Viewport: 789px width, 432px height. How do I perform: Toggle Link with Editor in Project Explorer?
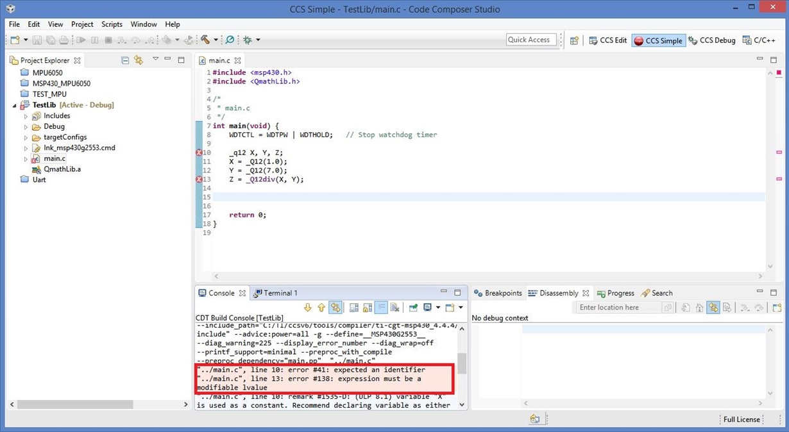[x=139, y=60]
